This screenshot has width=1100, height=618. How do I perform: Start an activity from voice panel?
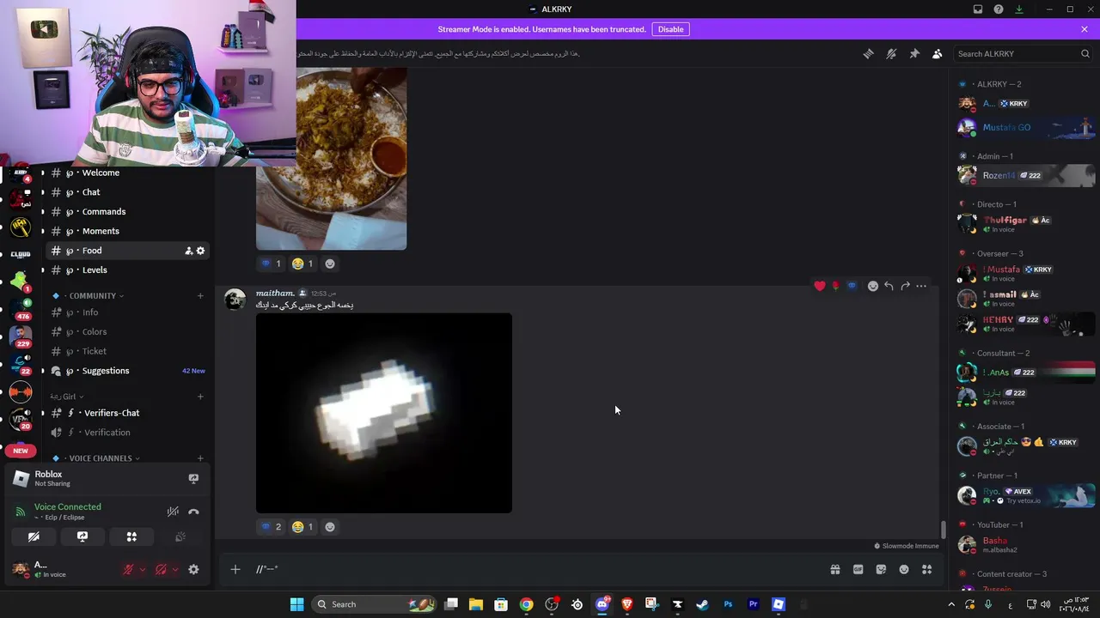pos(131,537)
